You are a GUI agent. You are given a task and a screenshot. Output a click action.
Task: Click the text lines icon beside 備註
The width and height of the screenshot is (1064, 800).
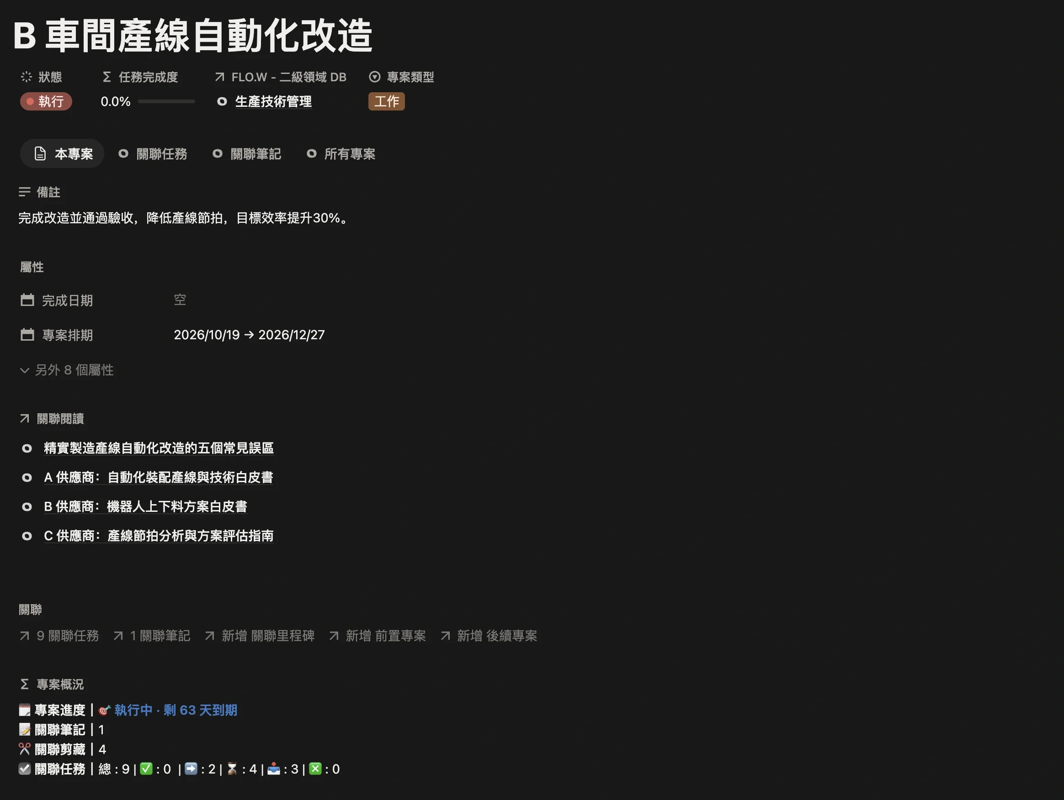tap(25, 192)
